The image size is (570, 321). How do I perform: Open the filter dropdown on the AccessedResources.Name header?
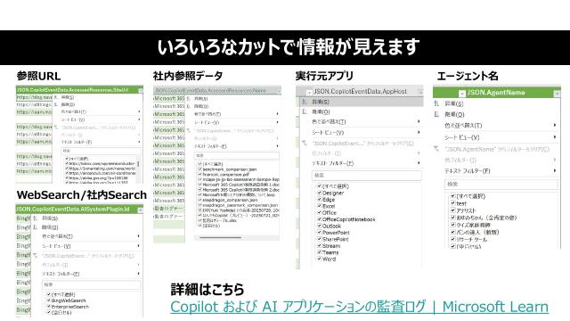coord(279,91)
